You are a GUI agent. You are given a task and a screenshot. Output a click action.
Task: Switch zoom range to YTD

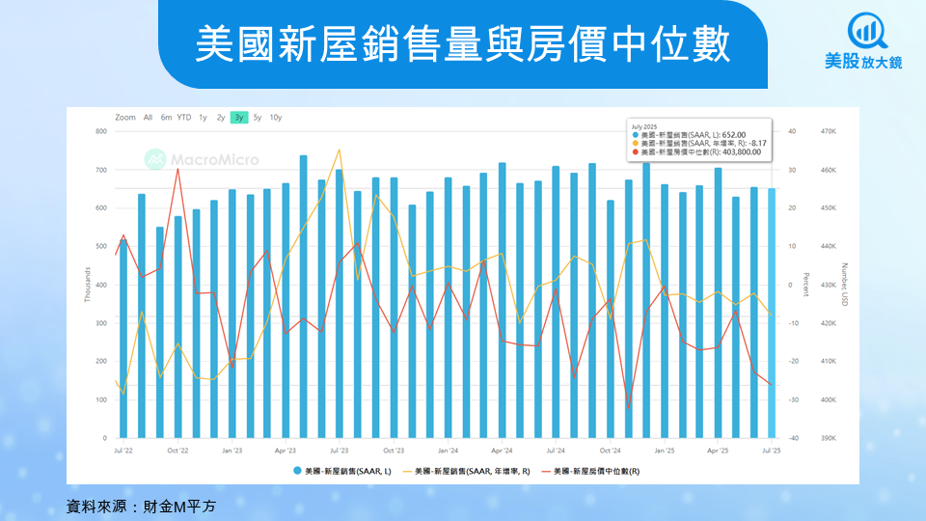[184, 118]
